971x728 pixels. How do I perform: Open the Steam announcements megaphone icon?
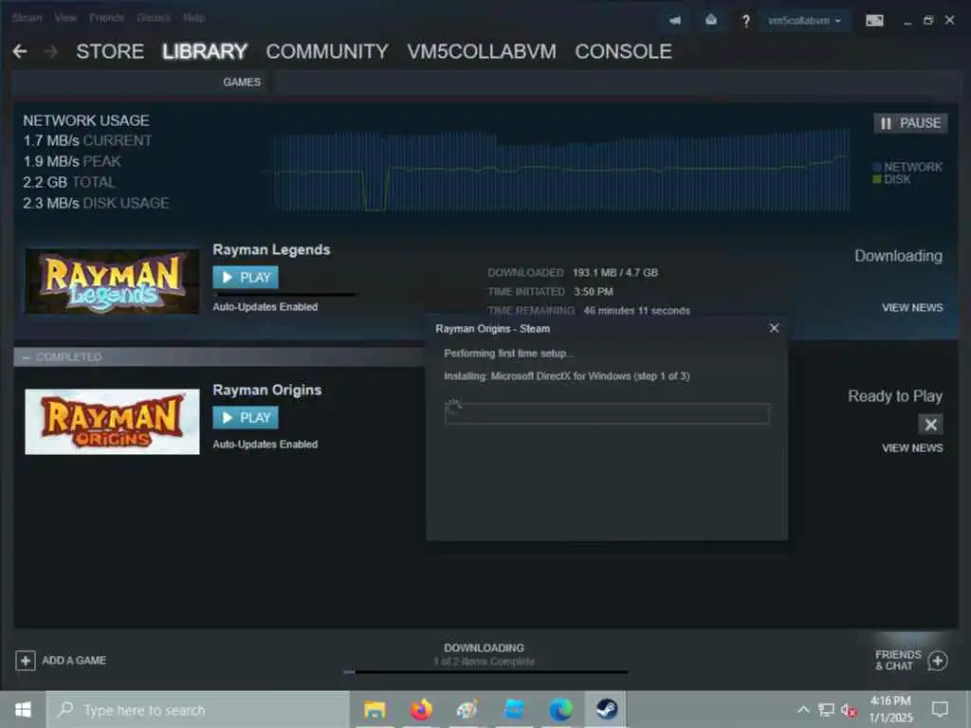point(675,21)
